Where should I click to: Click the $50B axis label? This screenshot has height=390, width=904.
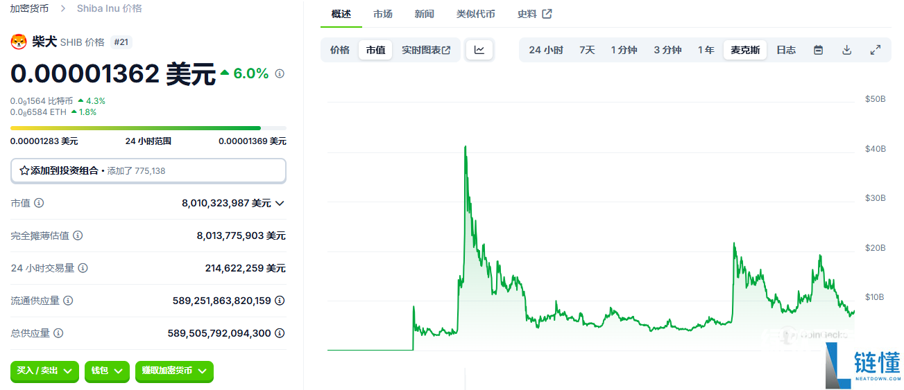(876, 99)
